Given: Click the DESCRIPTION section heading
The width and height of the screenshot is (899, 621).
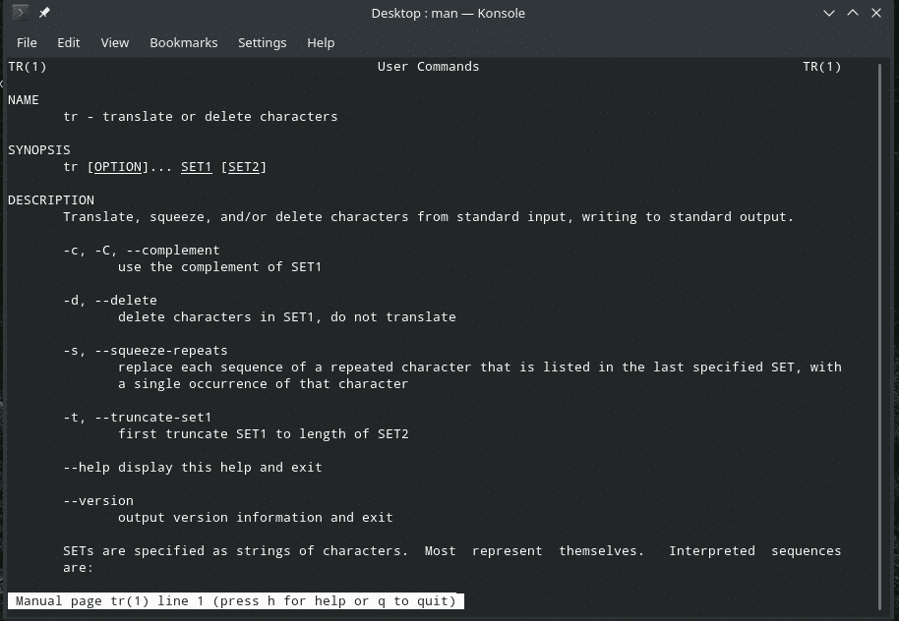Looking at the screenshot, I should tap(51, 200).
